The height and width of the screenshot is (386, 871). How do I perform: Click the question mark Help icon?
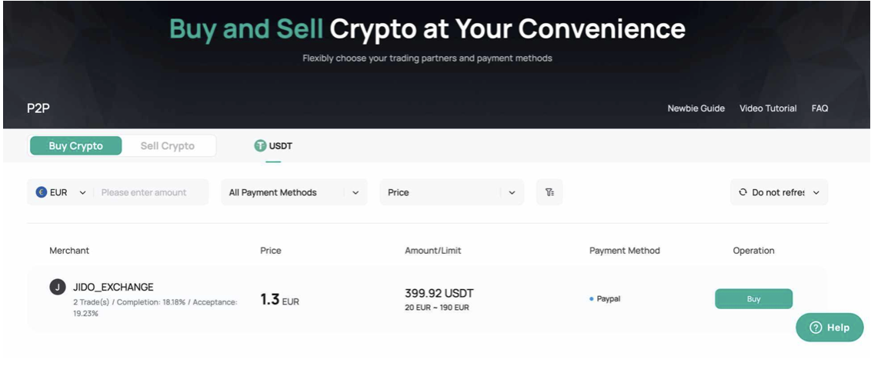click(x=816, y=327)
